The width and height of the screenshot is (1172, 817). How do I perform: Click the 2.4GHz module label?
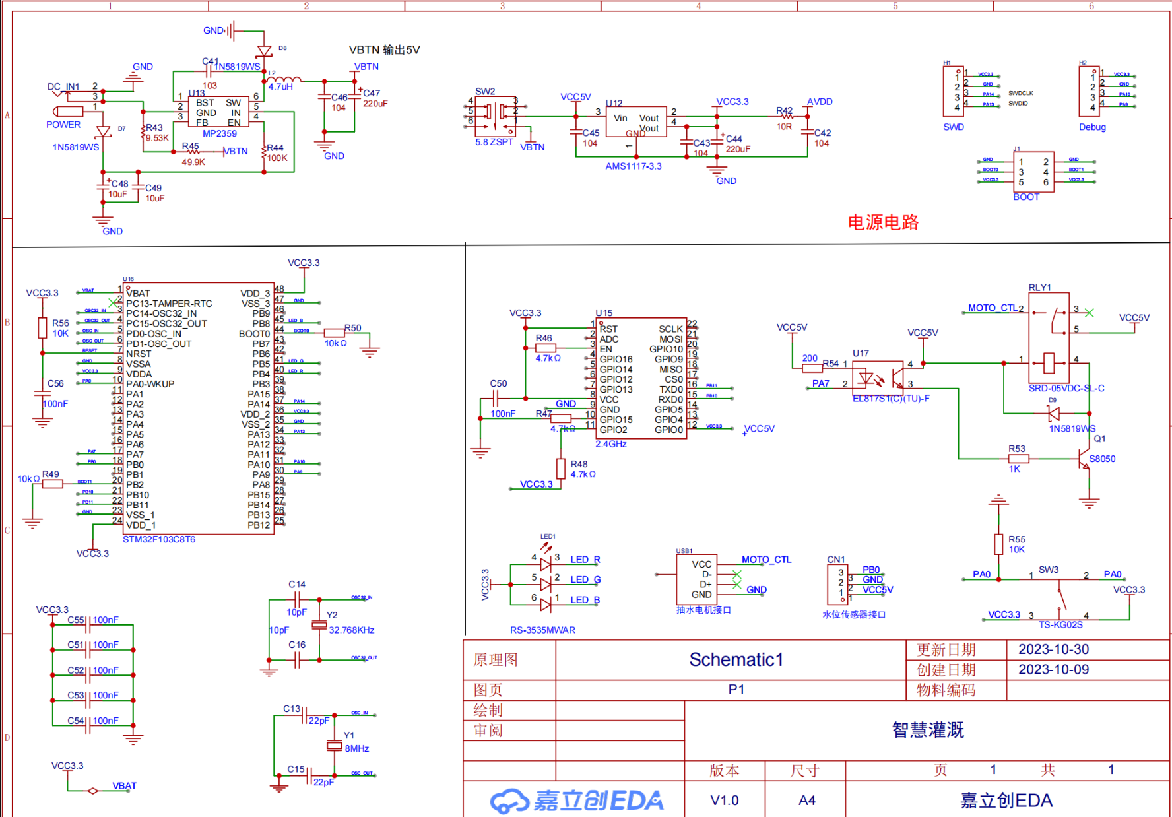(x=611, y=444)
